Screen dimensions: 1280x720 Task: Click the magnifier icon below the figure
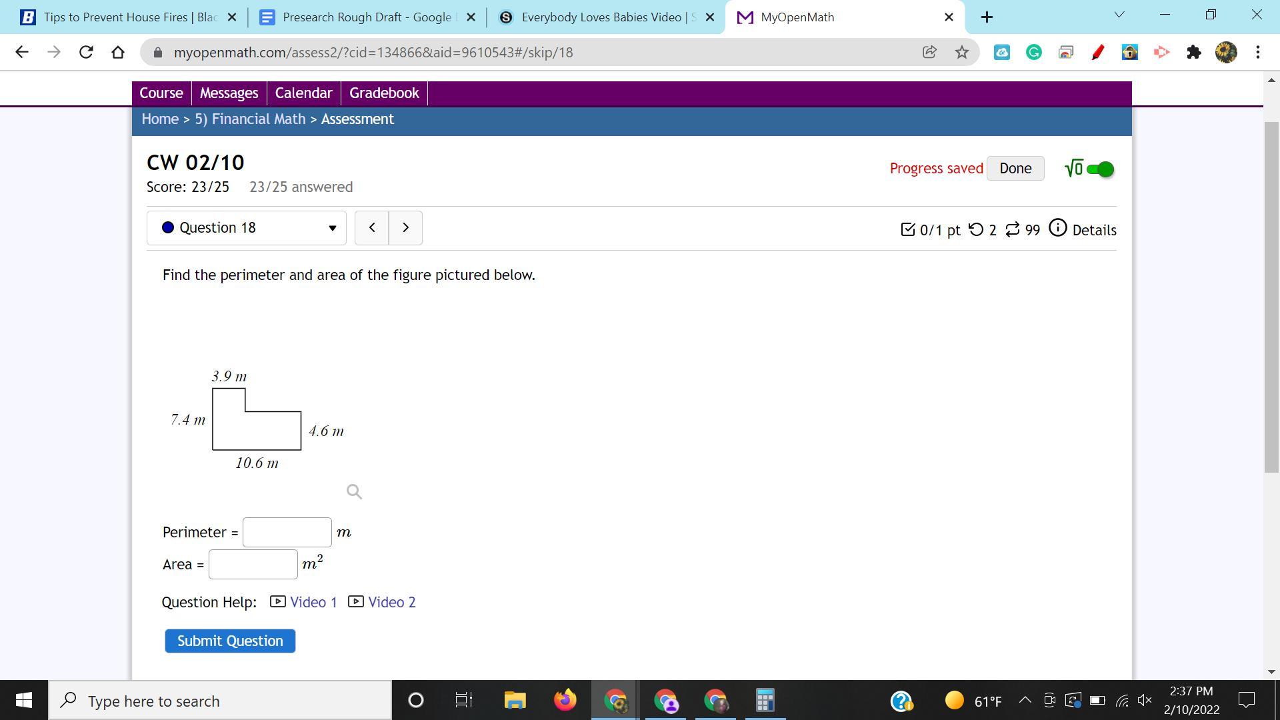(x=354, y=492)
